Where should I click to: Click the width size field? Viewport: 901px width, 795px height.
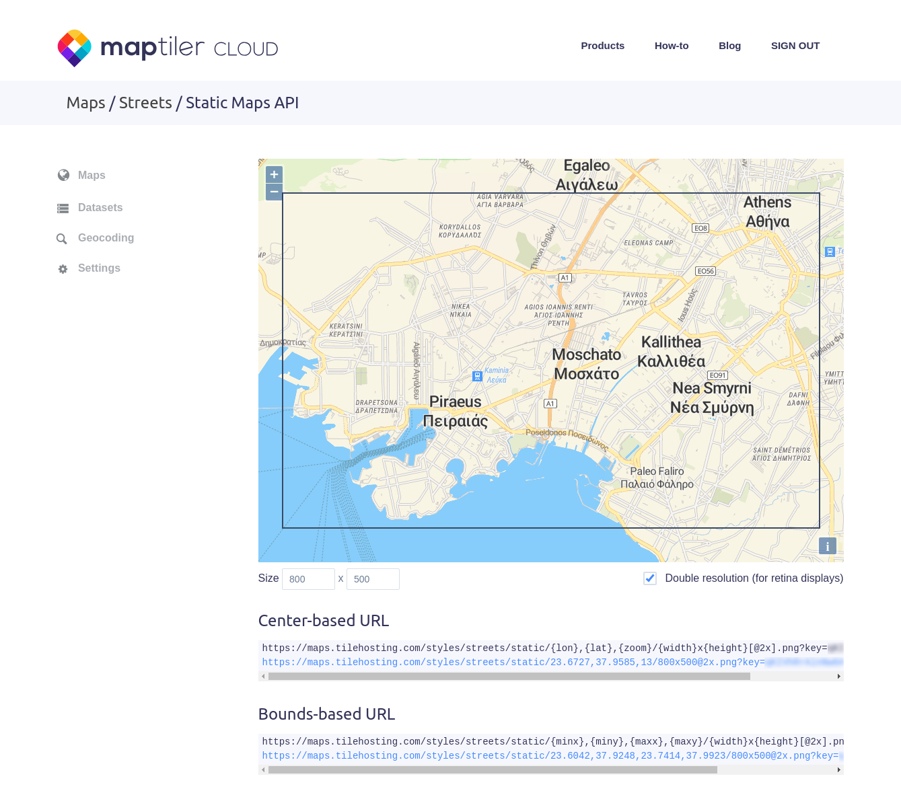coord(308,579)
